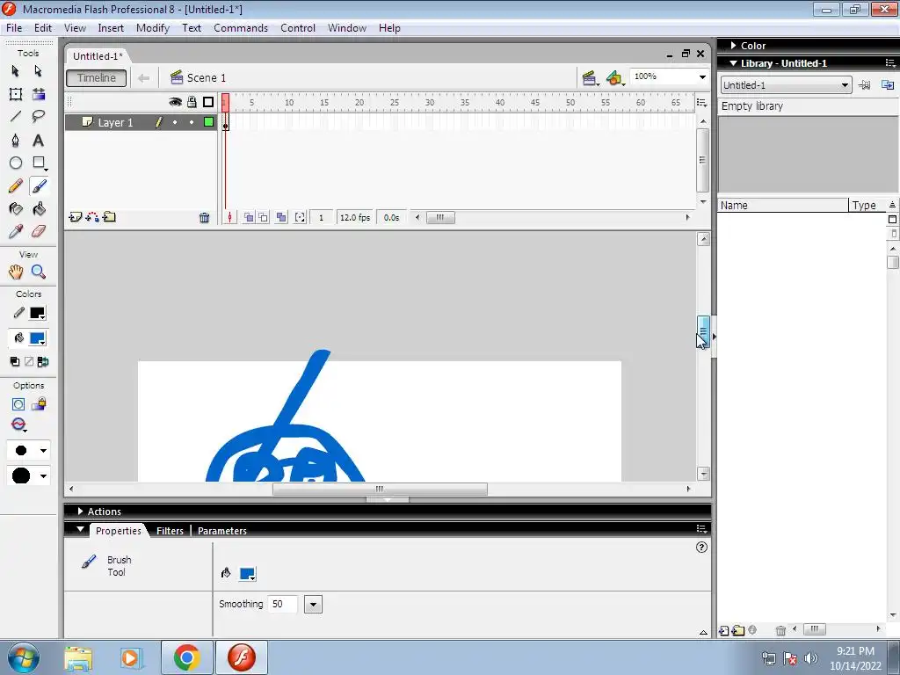The width and height of the screenshot is (900, 675).
Task: Select the Text tool
Action: [x=39, y=140]
